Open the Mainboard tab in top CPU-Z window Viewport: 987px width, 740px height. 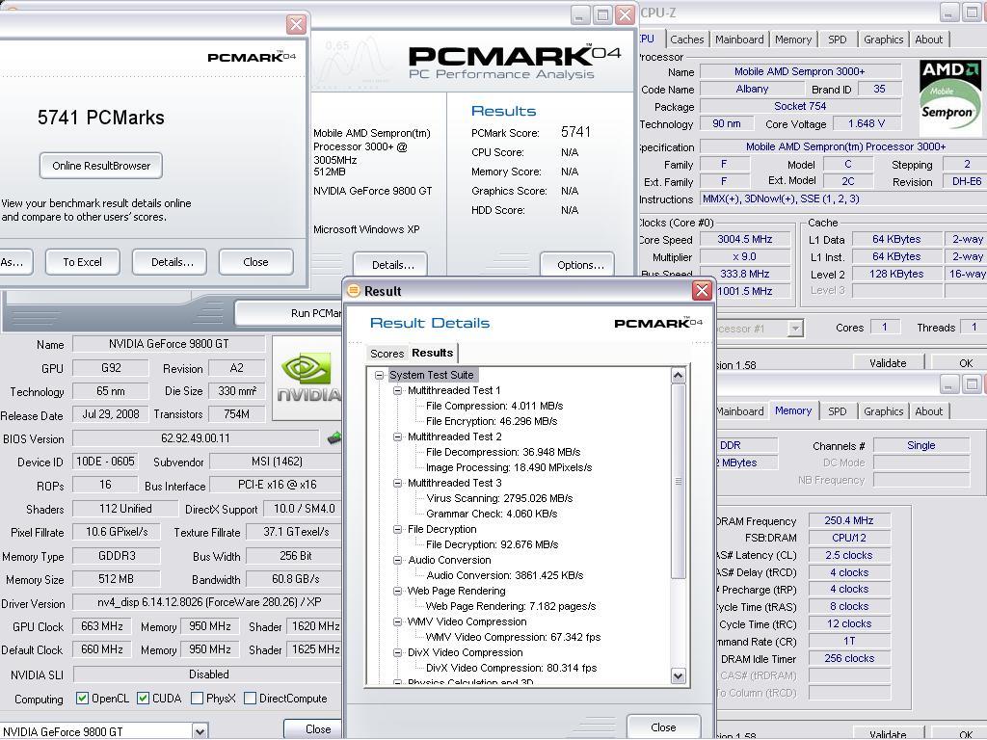tap(739, 40)
